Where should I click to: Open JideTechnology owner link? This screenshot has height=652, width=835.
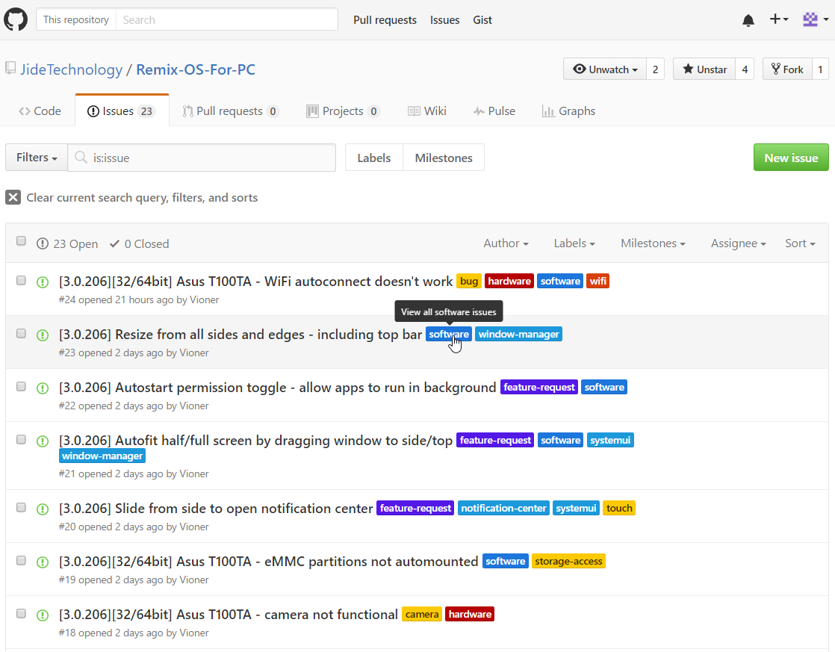point(72,69)
